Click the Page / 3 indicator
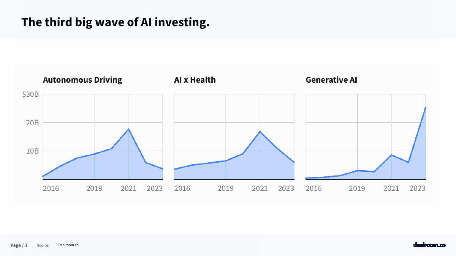 click(x=19, y=245)
